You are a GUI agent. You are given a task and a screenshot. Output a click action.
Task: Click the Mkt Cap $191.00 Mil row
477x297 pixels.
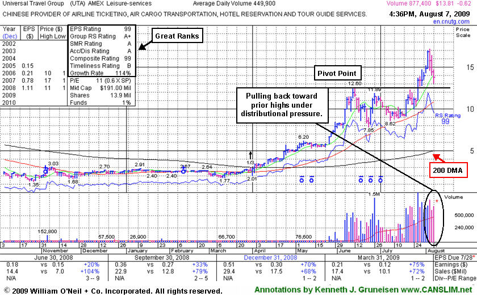pos(101,88)
